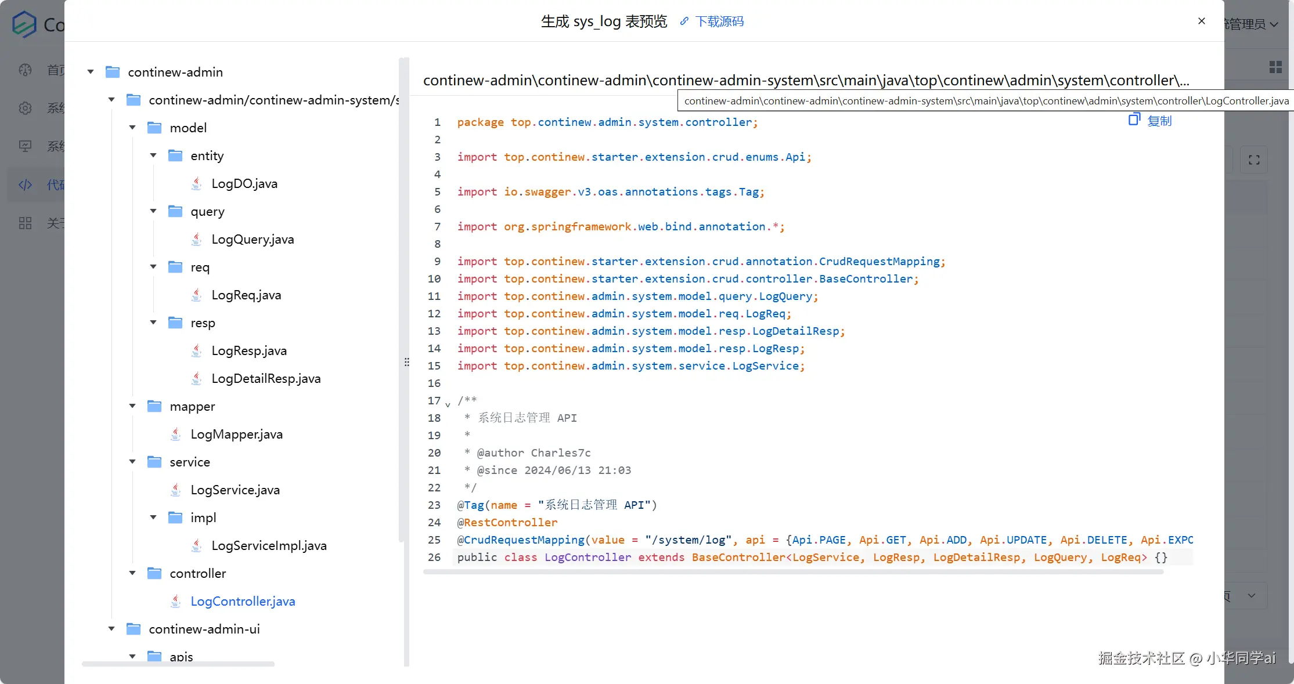Image resolution: width=1294 pixels, height=684 pixels.
Task: Select LogMapper.java file
Action: [x=236, y=434]
